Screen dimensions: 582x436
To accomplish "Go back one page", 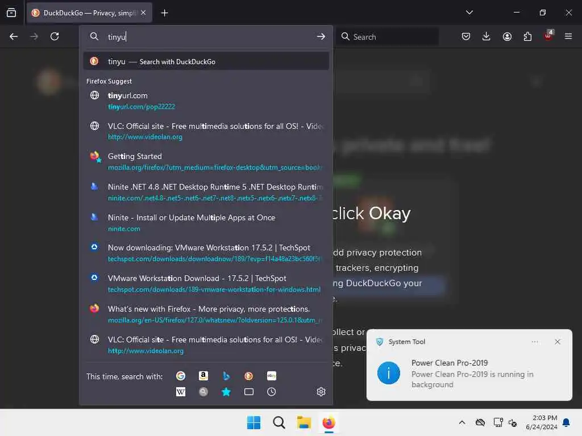I will (14, 36).
